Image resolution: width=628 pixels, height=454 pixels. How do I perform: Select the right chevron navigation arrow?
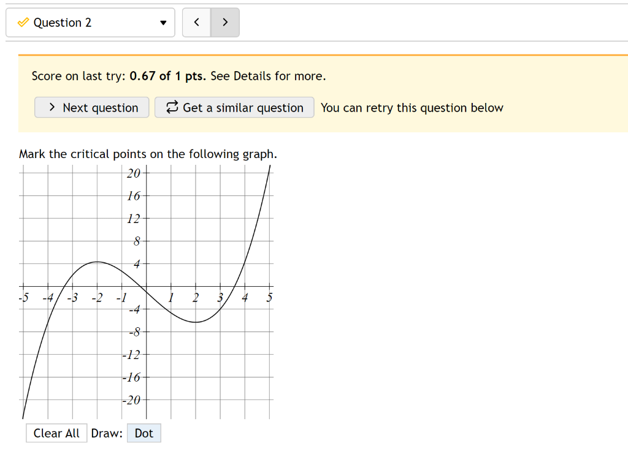(x=224, y=22)
